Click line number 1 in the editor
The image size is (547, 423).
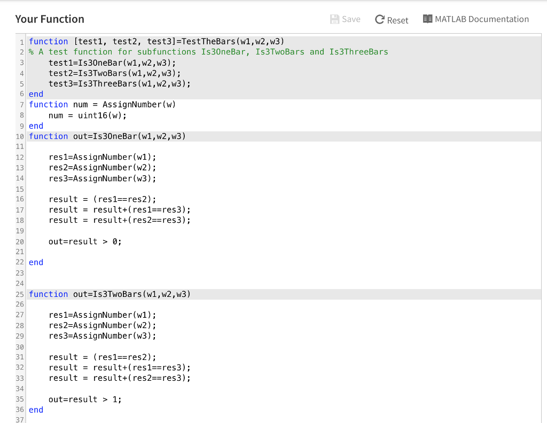point(21,41)
